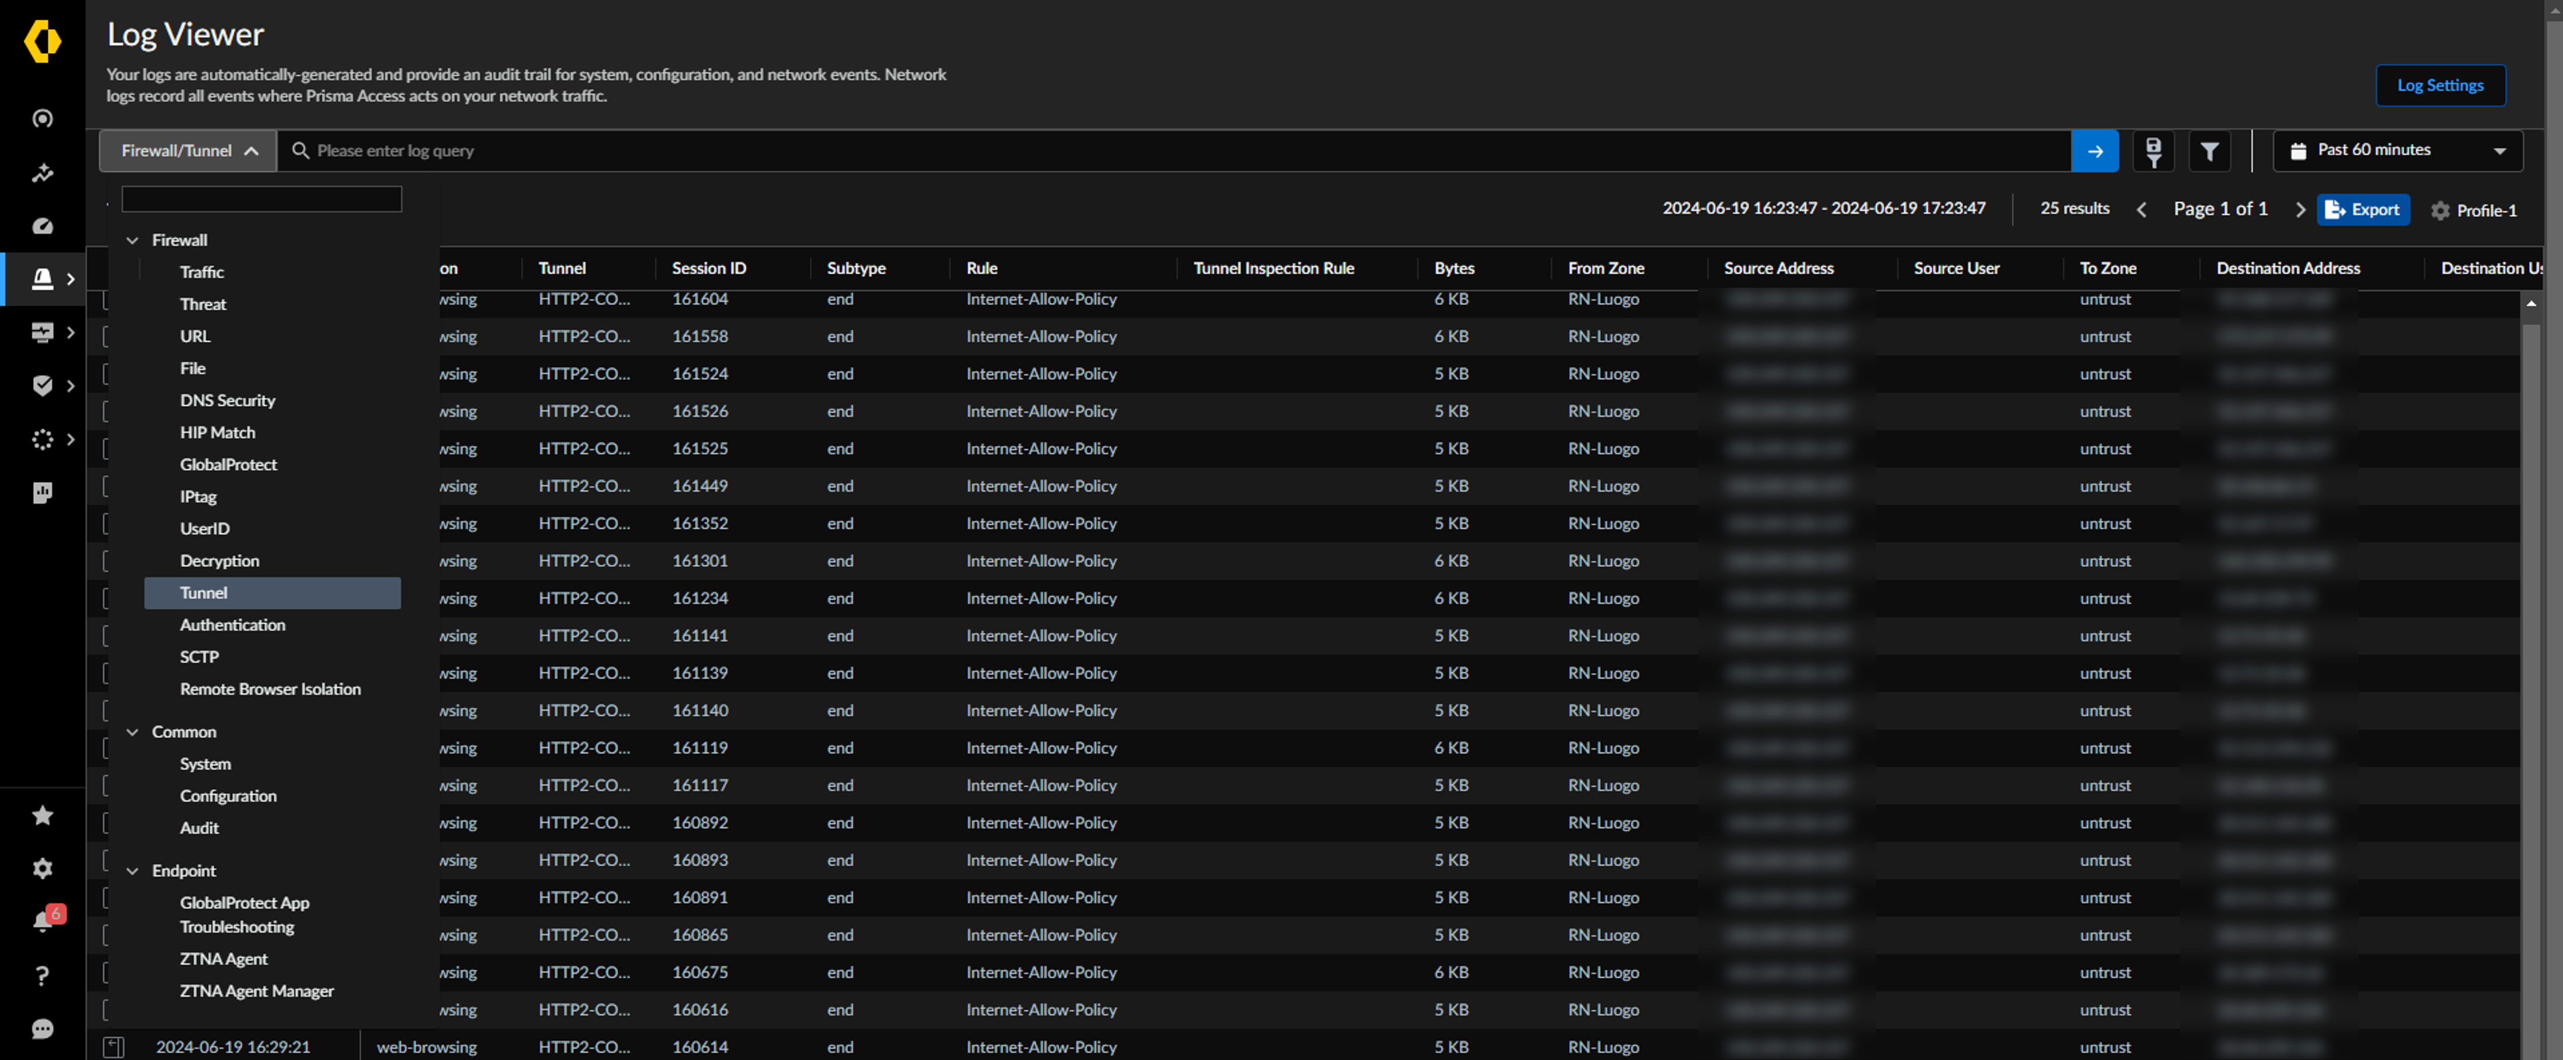Click the magnifier icon in query bar
The height and width of the screenshot is (1060, 2563).
click(299, 150)
